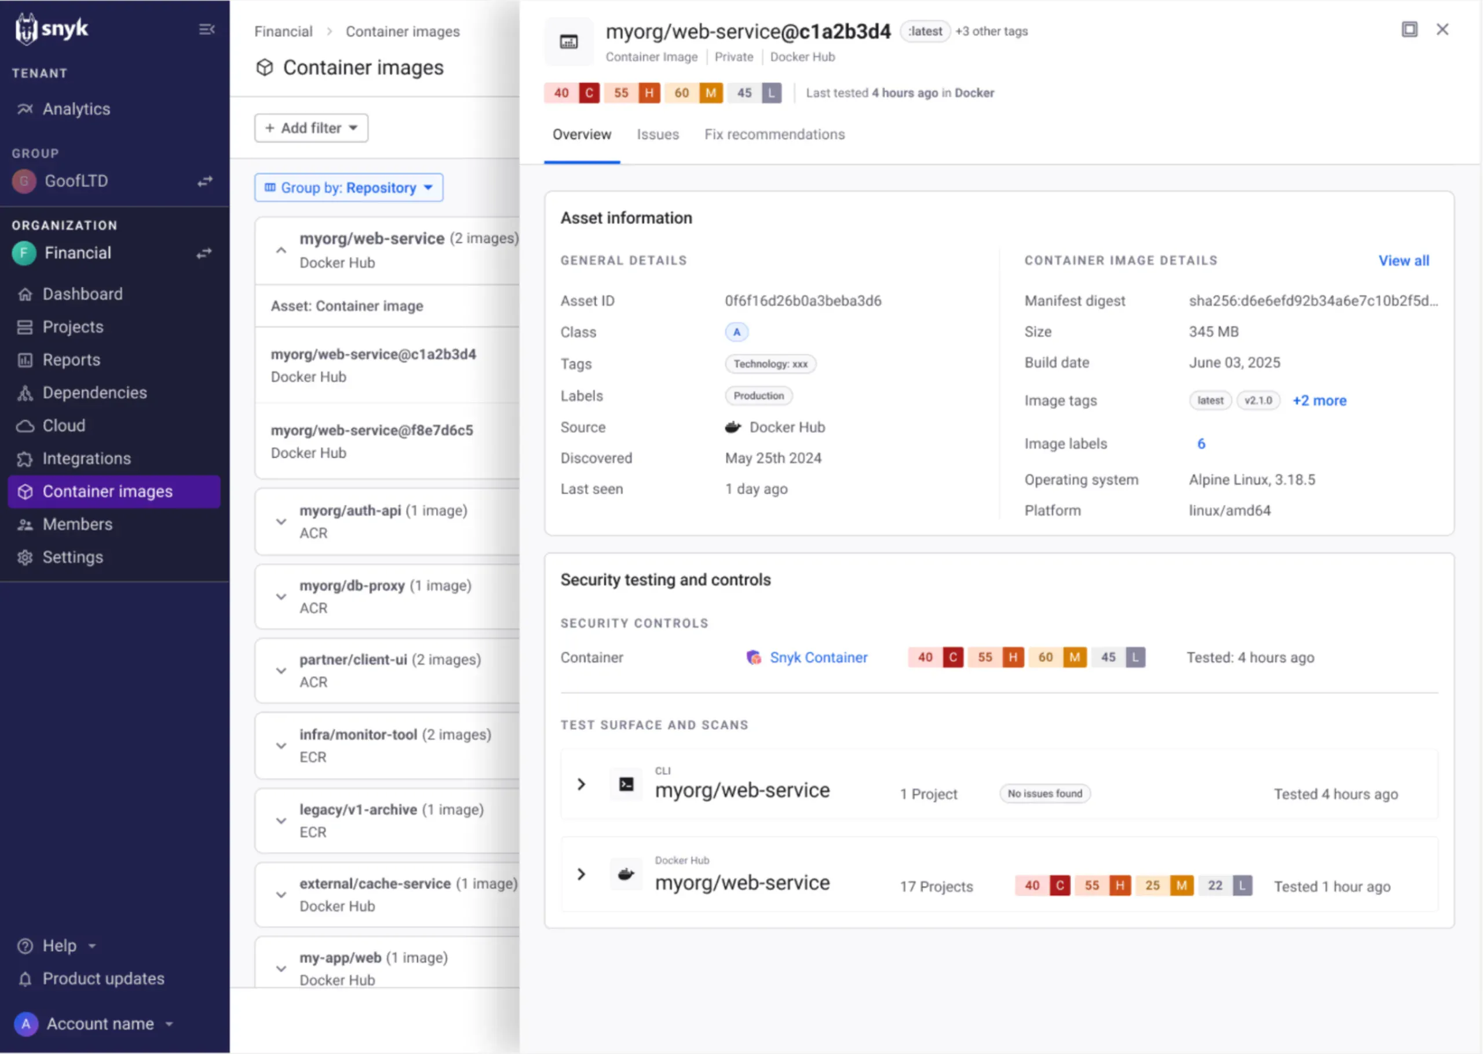This screenshot has height=1054, width=1483.
Task: Open the Group by: Repository dropdown
Action: (x=348, y=188)
